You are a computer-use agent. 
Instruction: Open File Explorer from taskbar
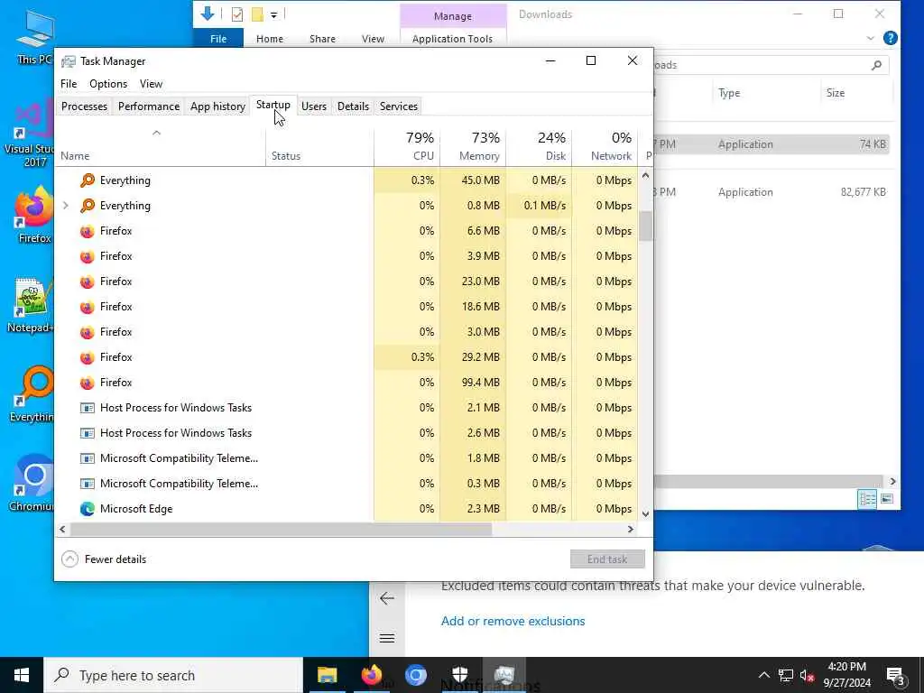click(327, 675)
